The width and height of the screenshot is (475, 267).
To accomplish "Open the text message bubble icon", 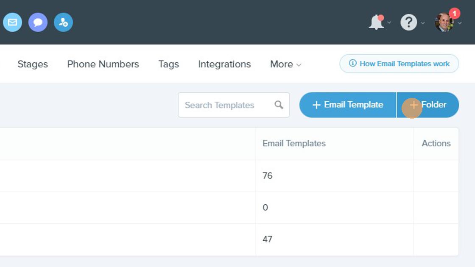I will [38, 22].
